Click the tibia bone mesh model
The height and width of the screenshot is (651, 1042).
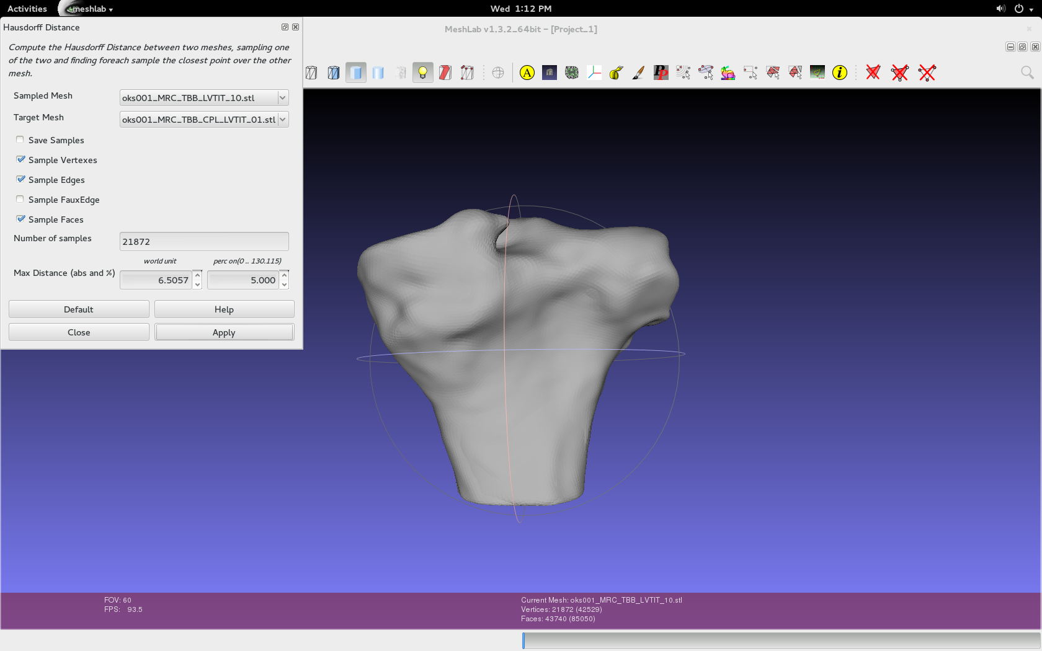coord(518,356)
